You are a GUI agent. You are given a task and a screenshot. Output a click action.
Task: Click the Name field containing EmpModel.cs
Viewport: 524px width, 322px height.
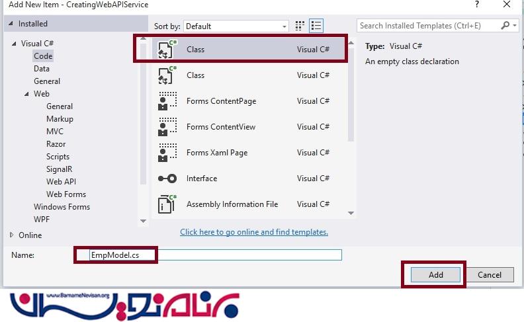pos(216,255)
